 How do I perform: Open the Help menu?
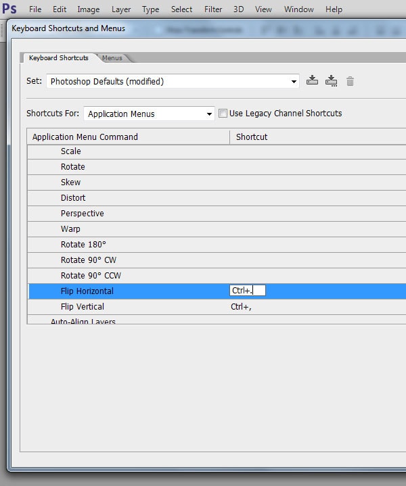tap(334, 9)
